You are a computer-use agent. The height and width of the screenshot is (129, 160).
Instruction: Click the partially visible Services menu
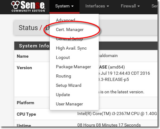click(x=154, y=6)
